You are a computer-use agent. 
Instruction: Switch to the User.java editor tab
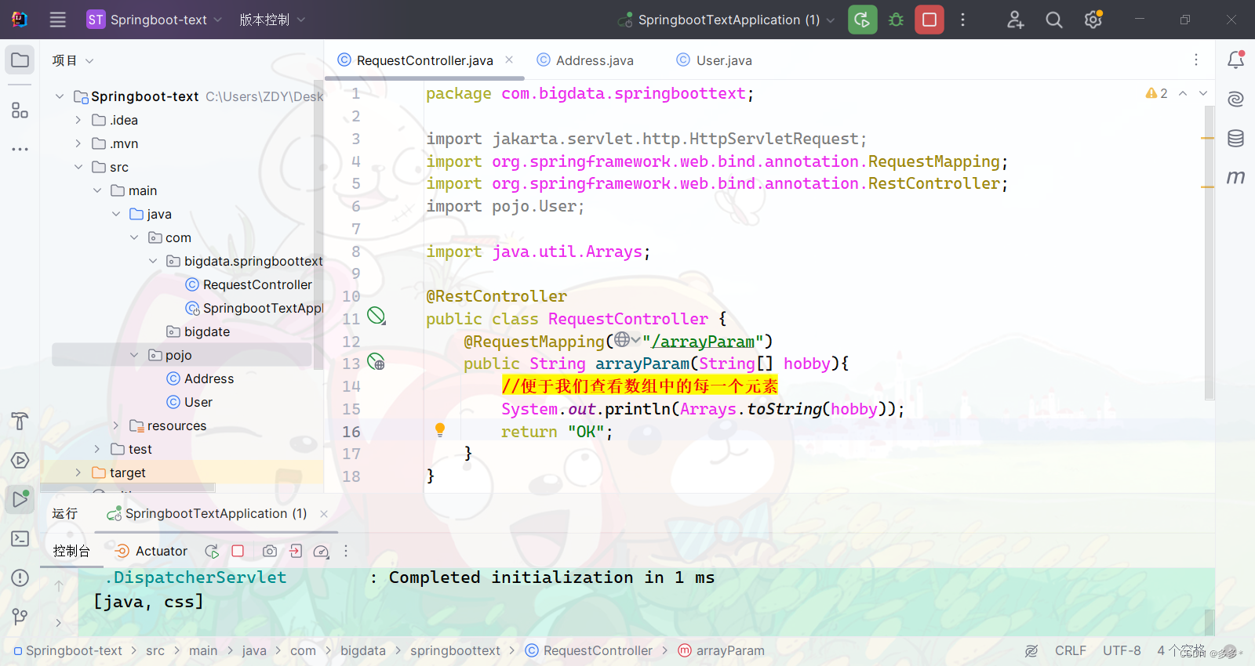[715, 60]
